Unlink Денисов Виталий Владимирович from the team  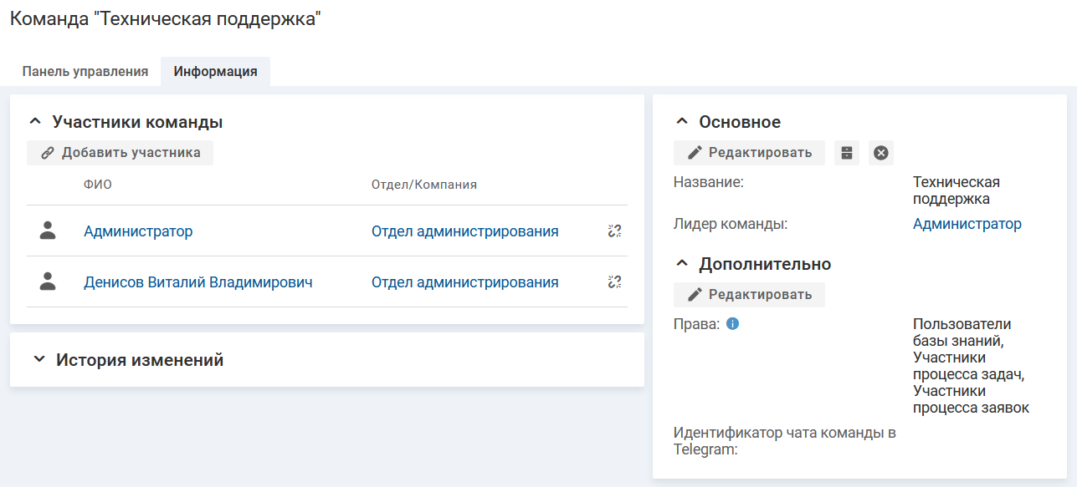tap(614, 282)
